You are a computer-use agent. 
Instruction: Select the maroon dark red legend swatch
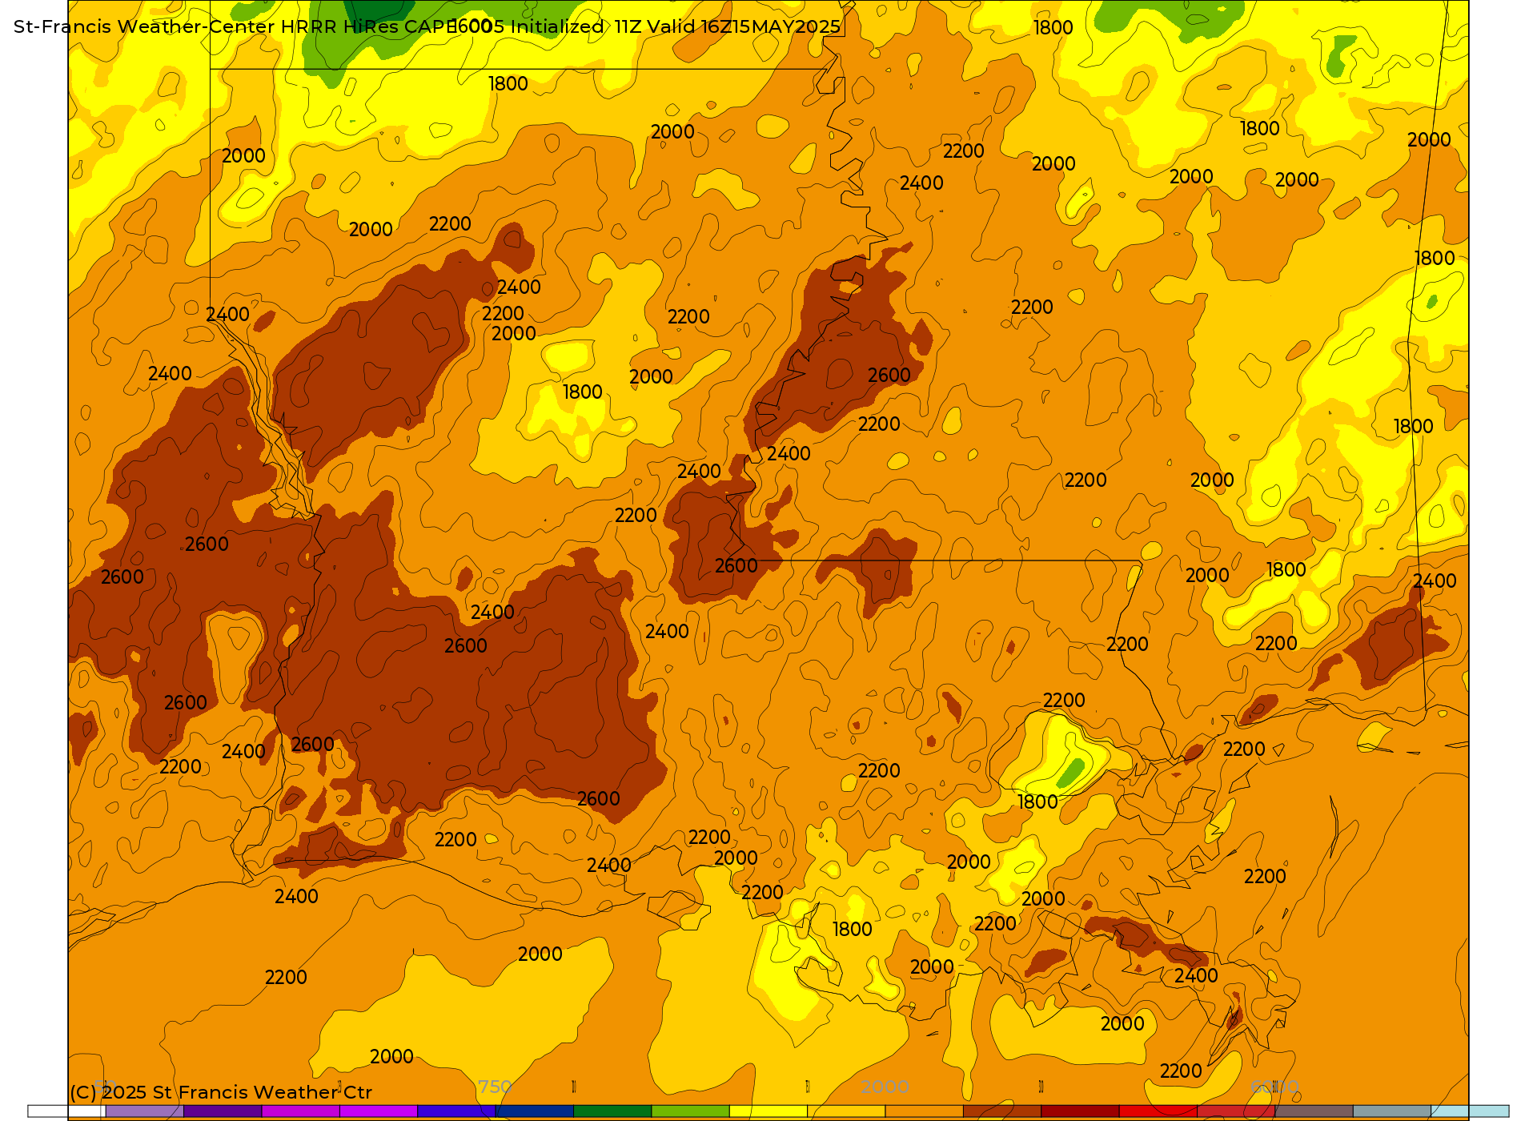tap(1080, 1111)
